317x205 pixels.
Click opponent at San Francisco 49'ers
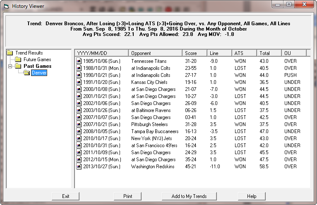[x=154, y=145]
